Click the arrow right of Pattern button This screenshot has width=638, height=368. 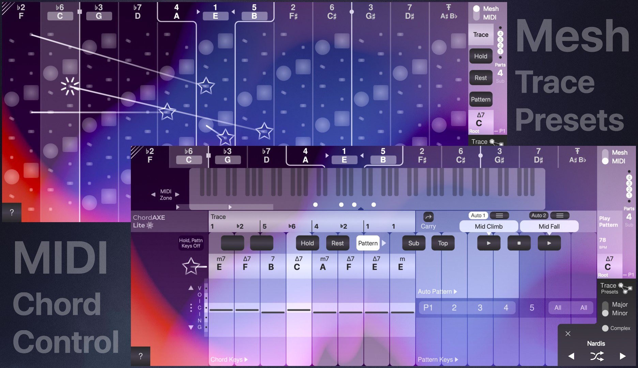pos(384,243)
